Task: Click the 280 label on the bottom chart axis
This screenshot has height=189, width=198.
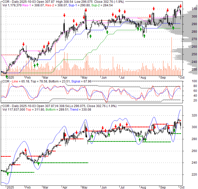Action: [194, 139]
